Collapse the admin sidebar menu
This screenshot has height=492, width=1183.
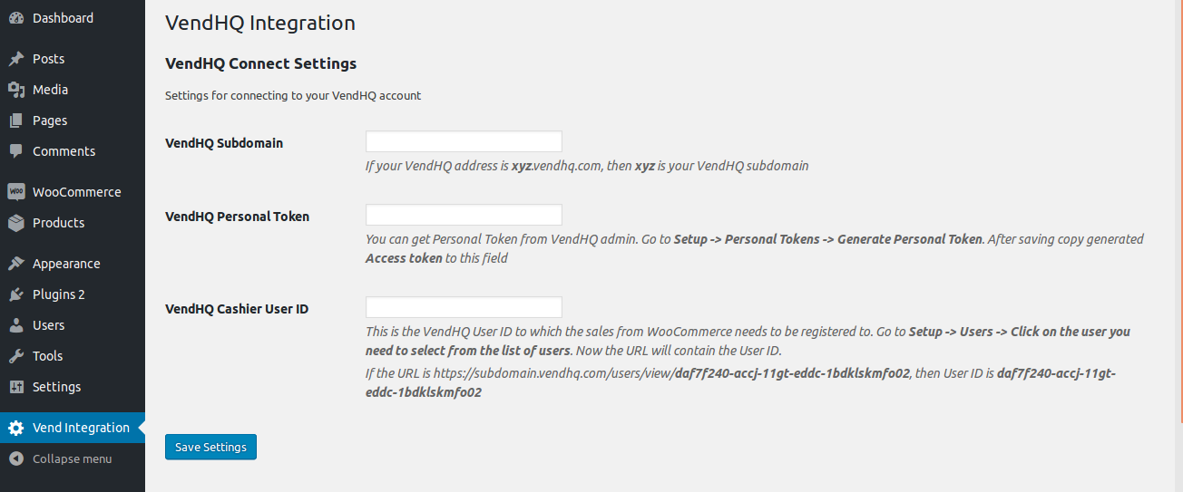tap(61, 458)
